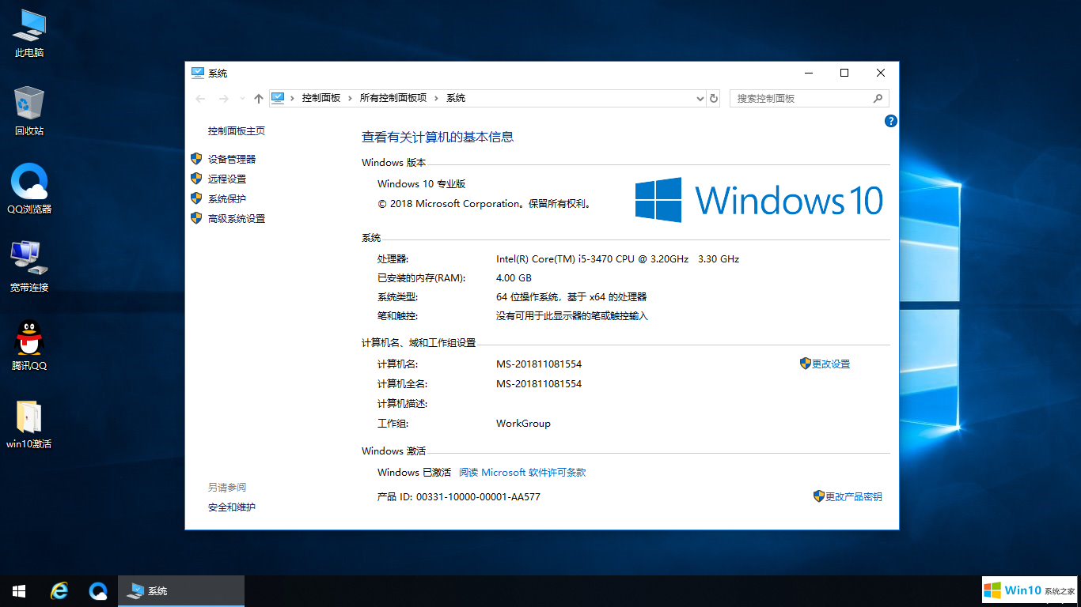Click 更改设置 link for computer name

click(x=830, y=364)
